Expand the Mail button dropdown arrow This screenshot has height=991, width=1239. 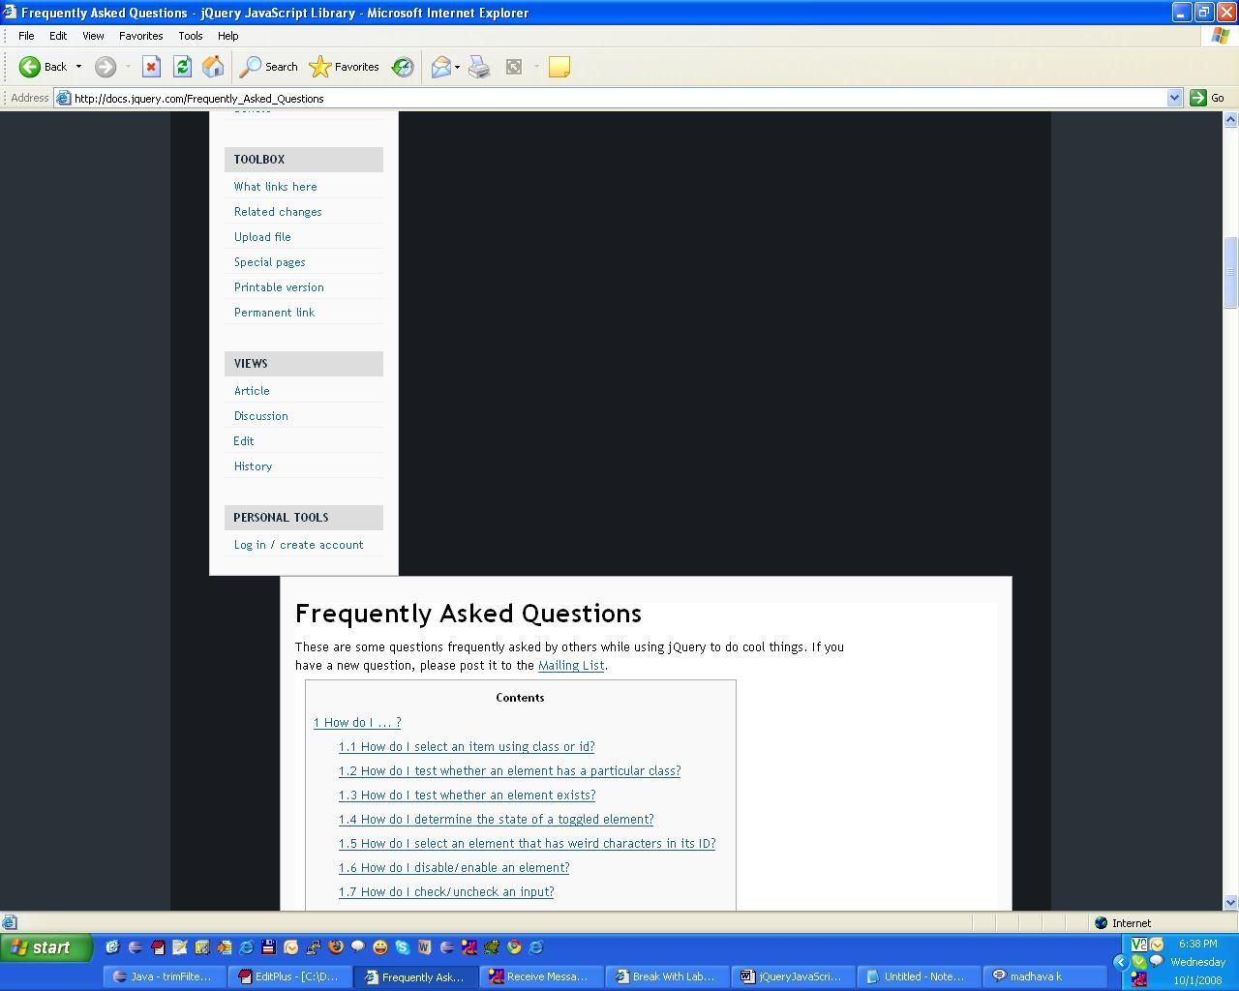point(457,67)
